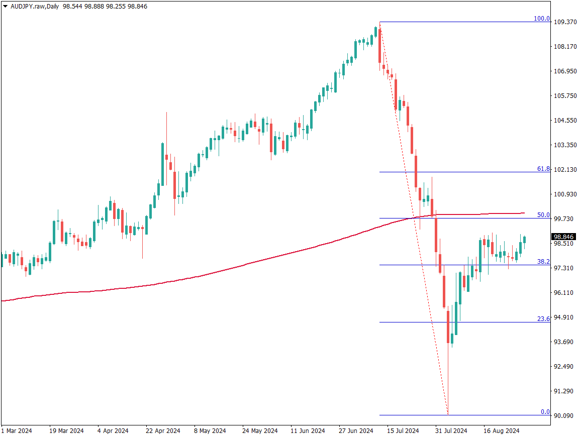Image resolution: width=579 pixels, height=437 pixels.
Task: Click the 0.0 Fibonacci level label
Action: pyautogui.click(x=545, y=412)
